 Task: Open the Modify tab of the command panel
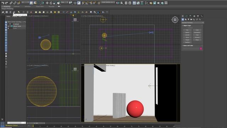click(187, 16)
